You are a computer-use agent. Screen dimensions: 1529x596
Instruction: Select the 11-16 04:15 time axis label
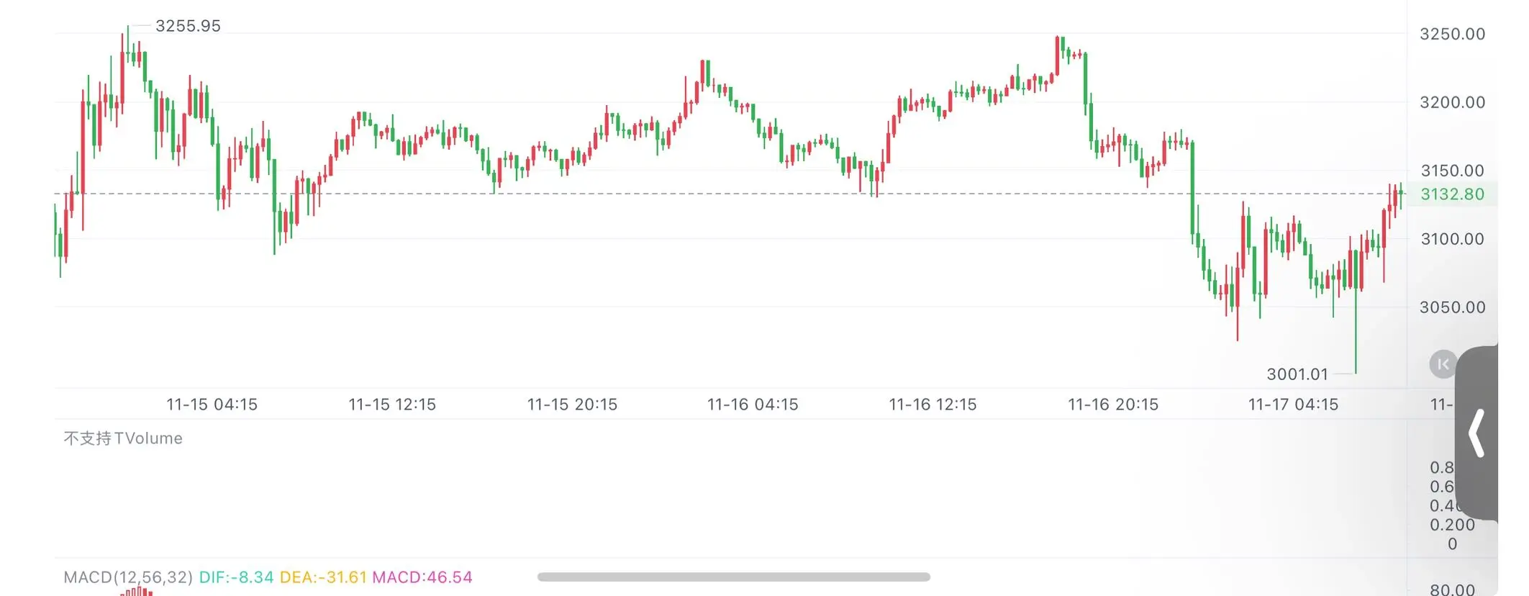click(x=753, y=405)
